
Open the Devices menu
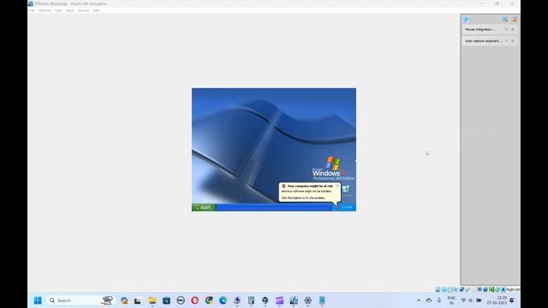(x=83, y=10)
